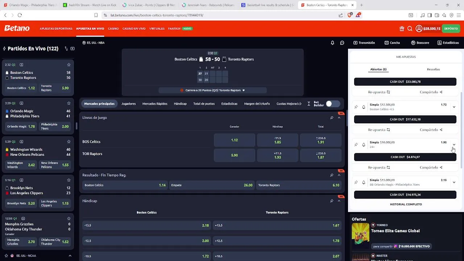The height and width of the screenshot is (261, 464).
Task: Cash out $14.975,34 bet
Action: pyautogui.click(x=405, y=195)
